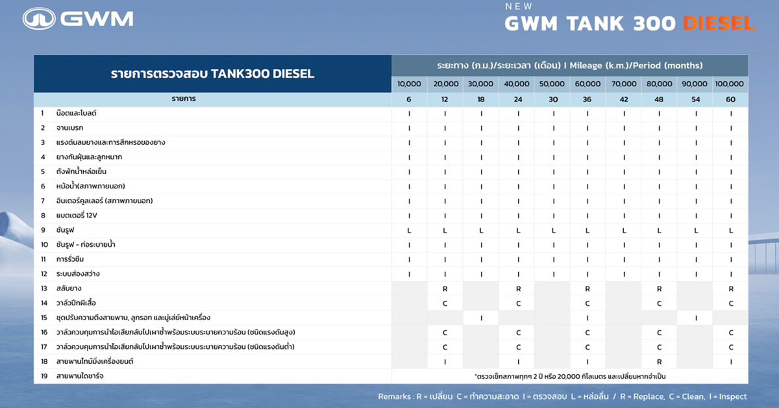Click the 90,000 km column header

pyautogui.click(x=695, y=84)
